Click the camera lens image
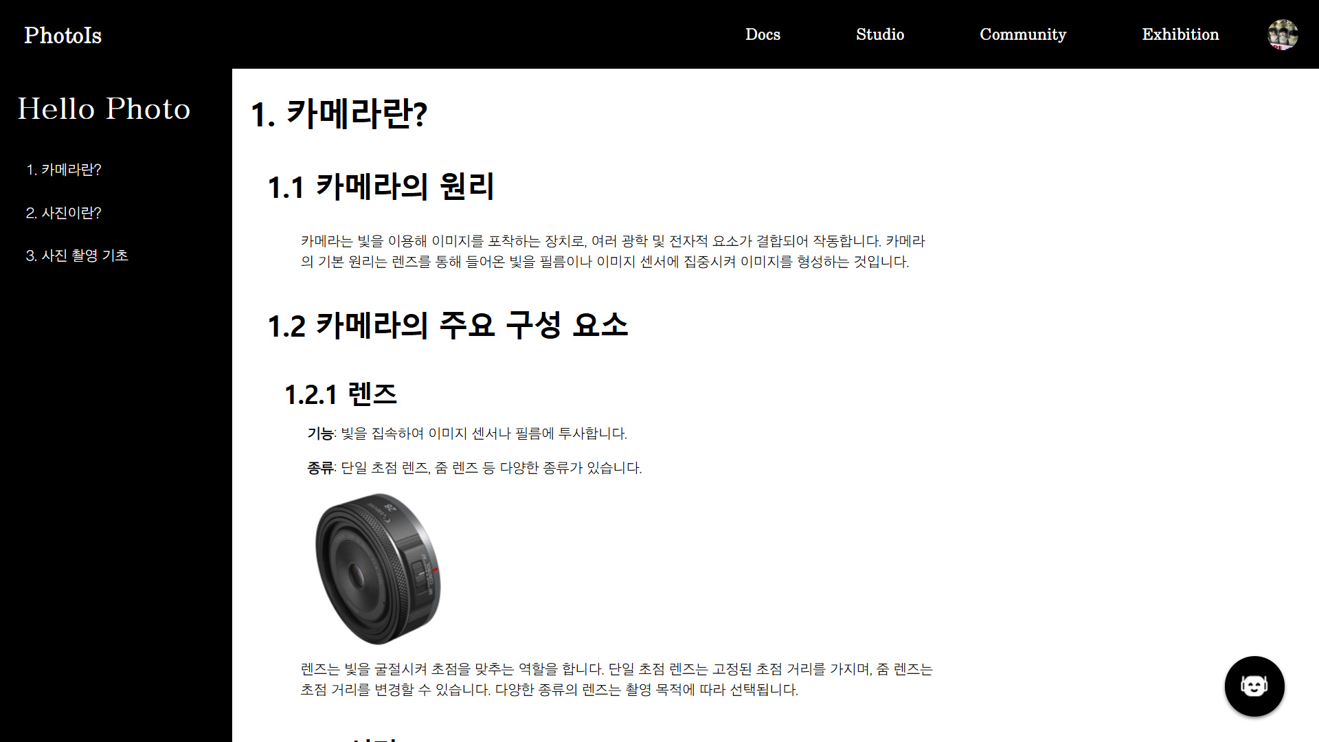The width and height of the screenshot is (1319, 742). tap(378, 569)
